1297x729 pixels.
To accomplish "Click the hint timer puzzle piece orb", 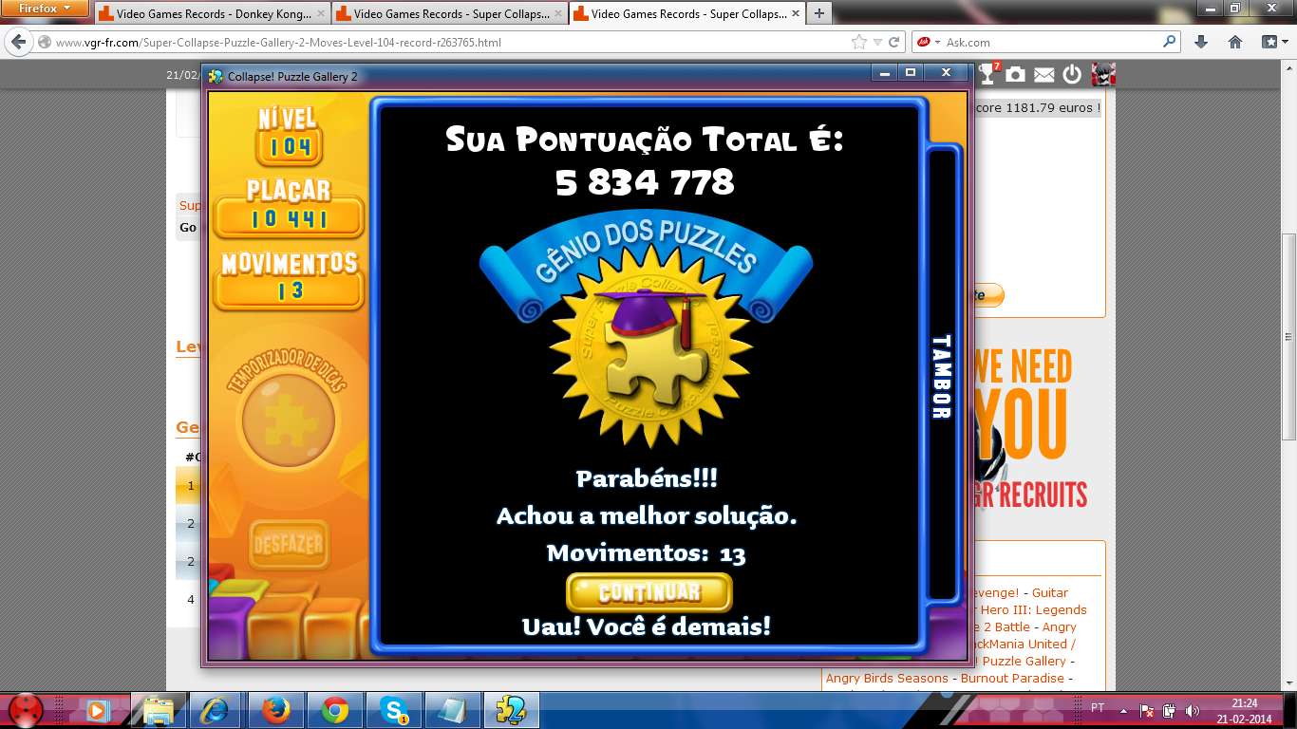I will click(288, 418).
